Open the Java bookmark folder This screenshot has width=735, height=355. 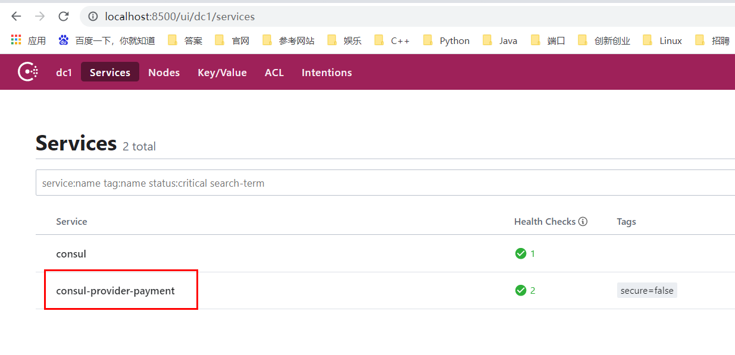pos(500,40)
